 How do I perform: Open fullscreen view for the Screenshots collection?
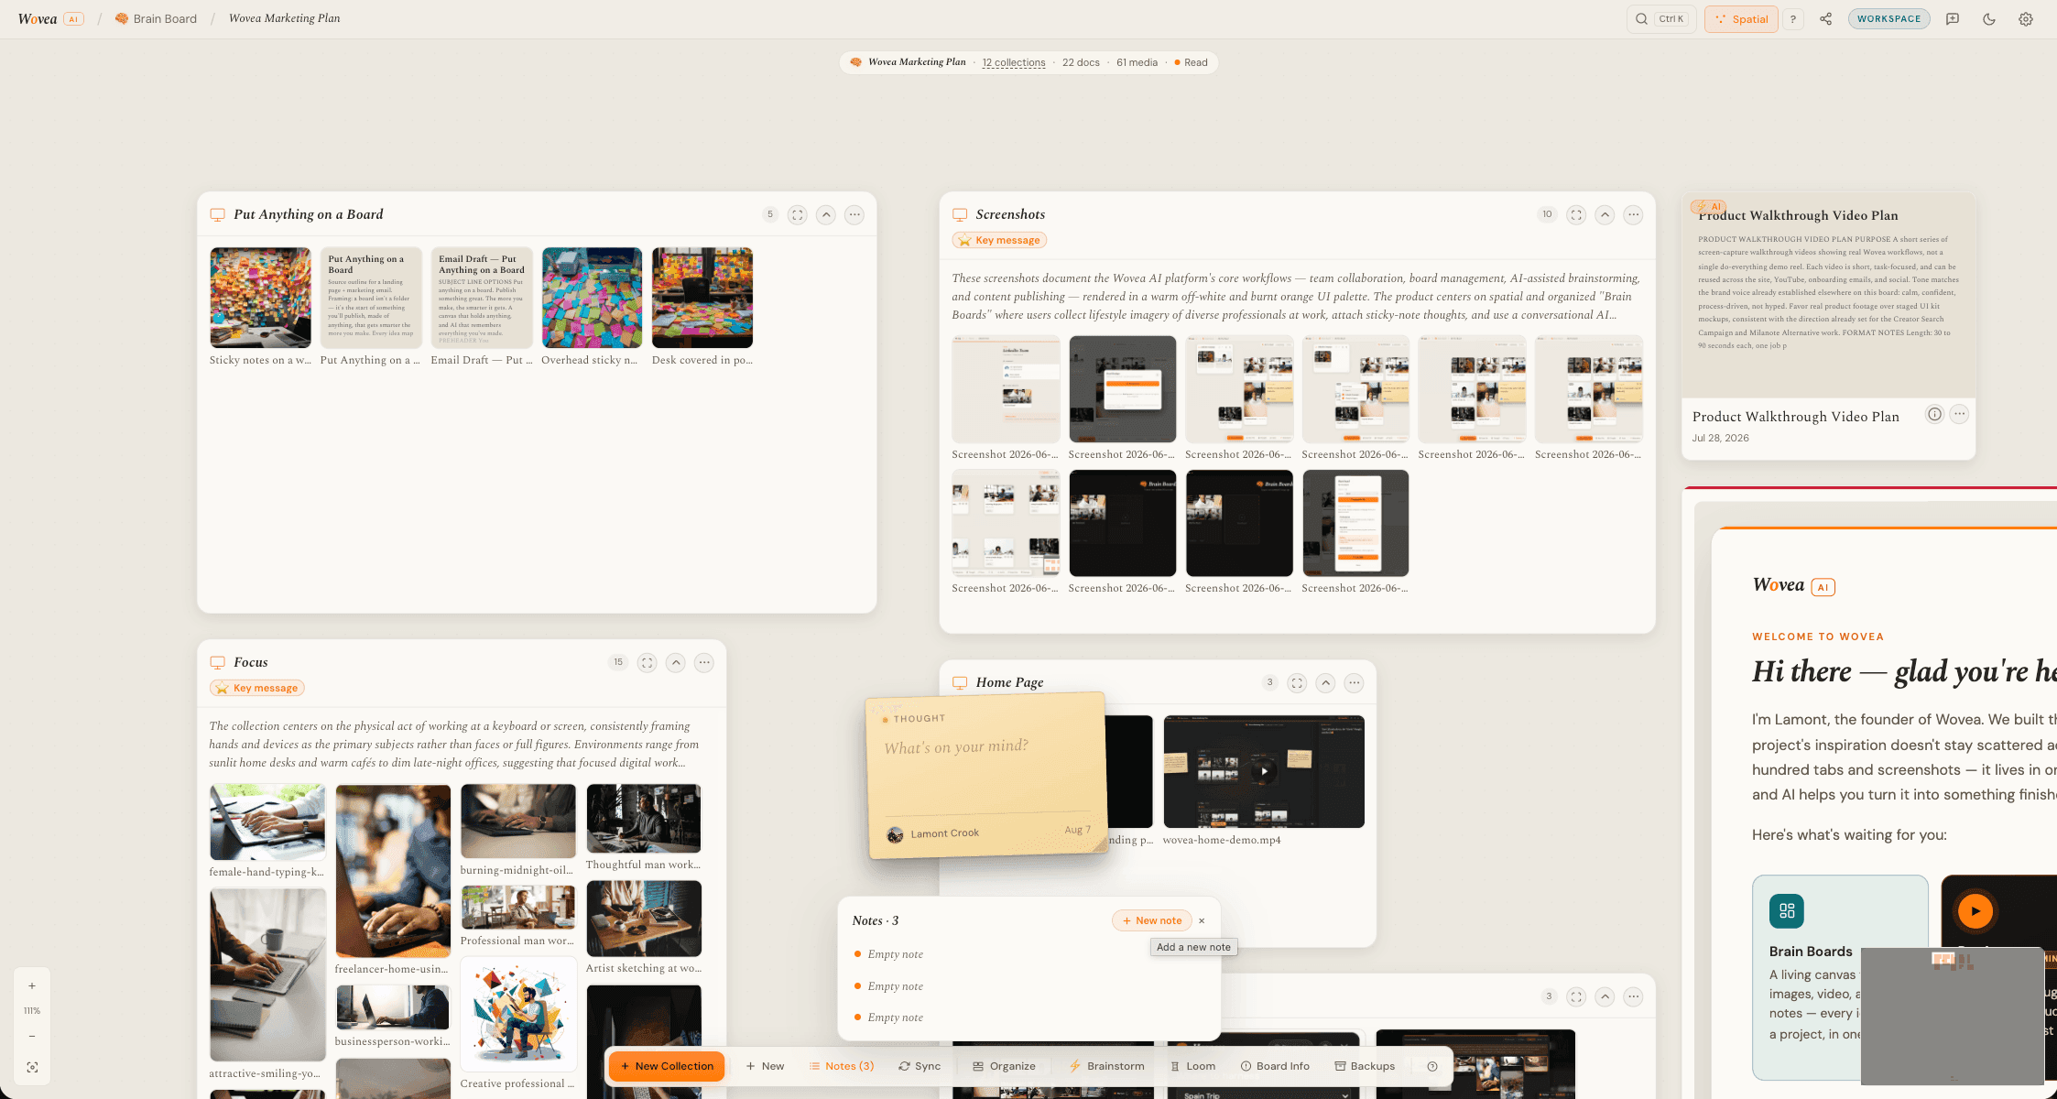(1576, 214)
